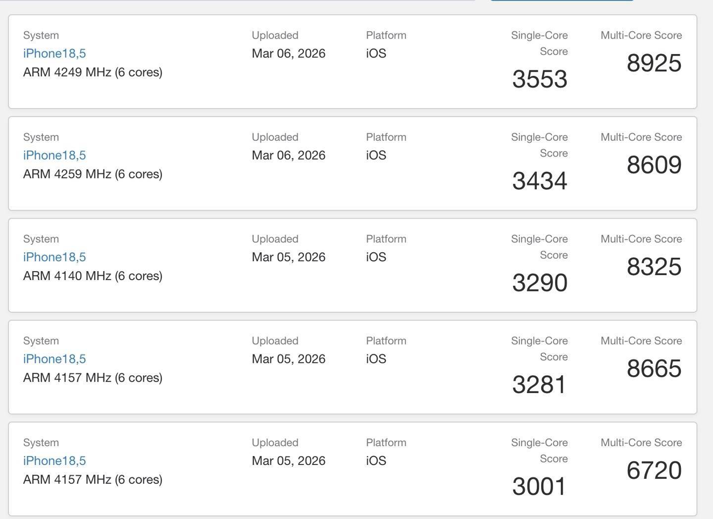The width and height of the screenshot is (713, 519).
Task: Click the 8665 multi-core score value
Action: pyautogui.click(x=654, y=369)
